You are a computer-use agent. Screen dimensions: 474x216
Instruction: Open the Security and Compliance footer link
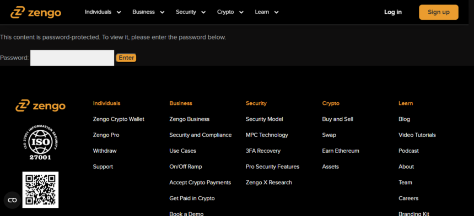(x=201, y=135)
